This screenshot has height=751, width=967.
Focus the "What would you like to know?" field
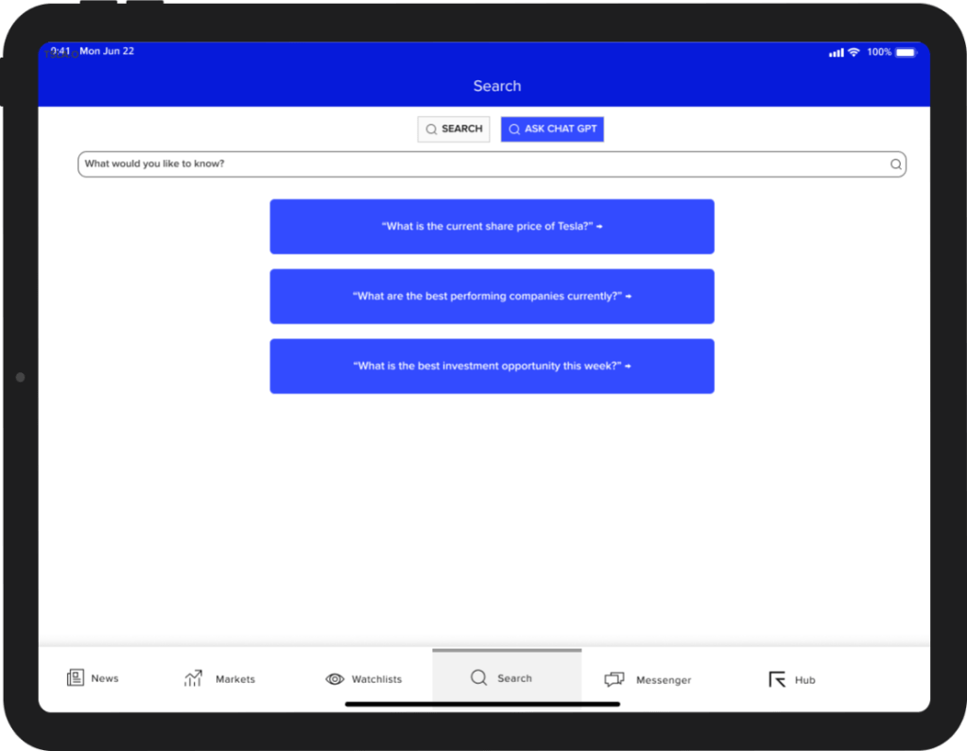point(473,164)
